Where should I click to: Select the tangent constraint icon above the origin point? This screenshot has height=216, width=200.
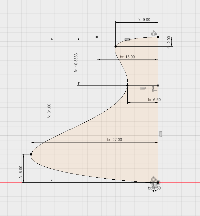154,179
